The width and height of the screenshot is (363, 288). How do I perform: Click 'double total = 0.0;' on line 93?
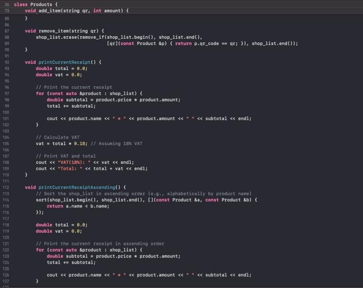point(62,68)
